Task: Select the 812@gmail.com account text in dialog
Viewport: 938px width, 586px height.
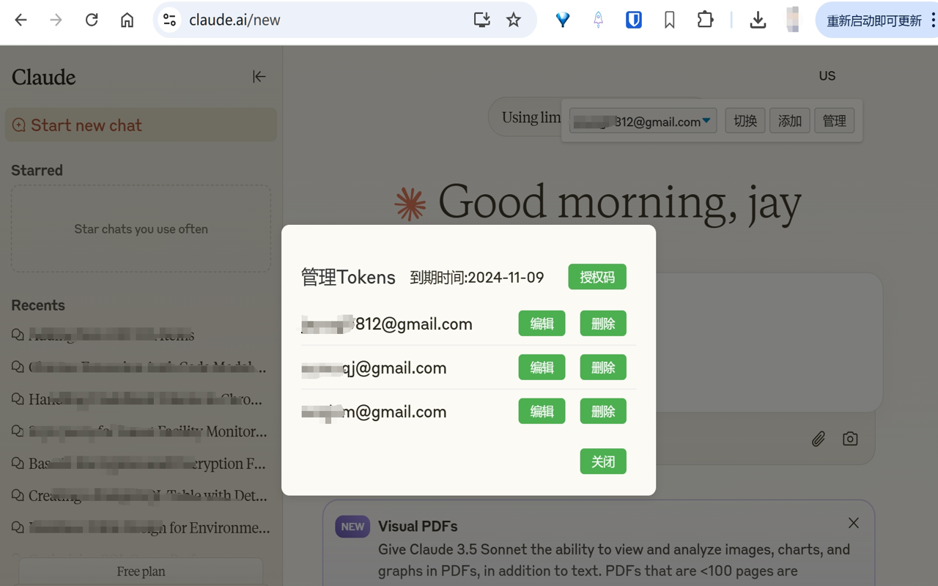Action: tap(387, 324)
